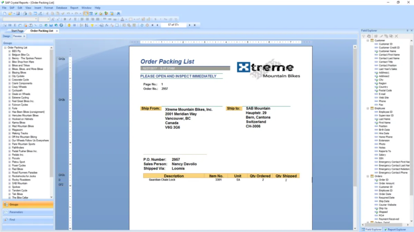
Task: Create a new report with the New icon
Action: pos(4,13)
